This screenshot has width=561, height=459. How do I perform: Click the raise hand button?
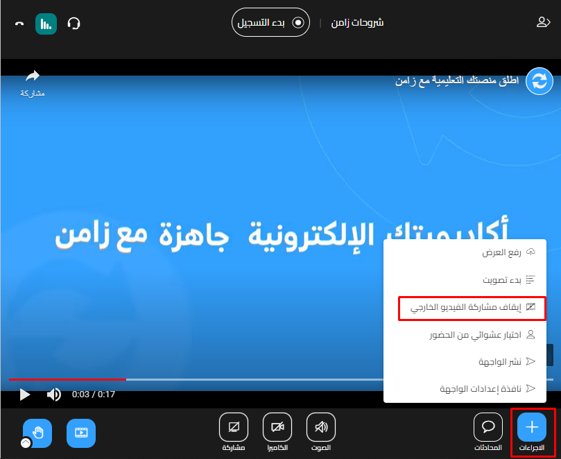[37, 433]
